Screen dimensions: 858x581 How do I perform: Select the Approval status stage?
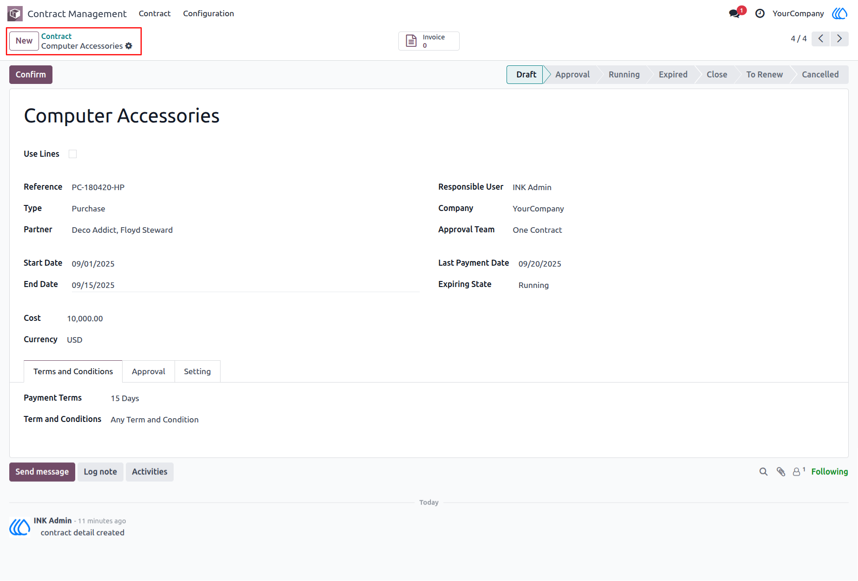point(572,75)
